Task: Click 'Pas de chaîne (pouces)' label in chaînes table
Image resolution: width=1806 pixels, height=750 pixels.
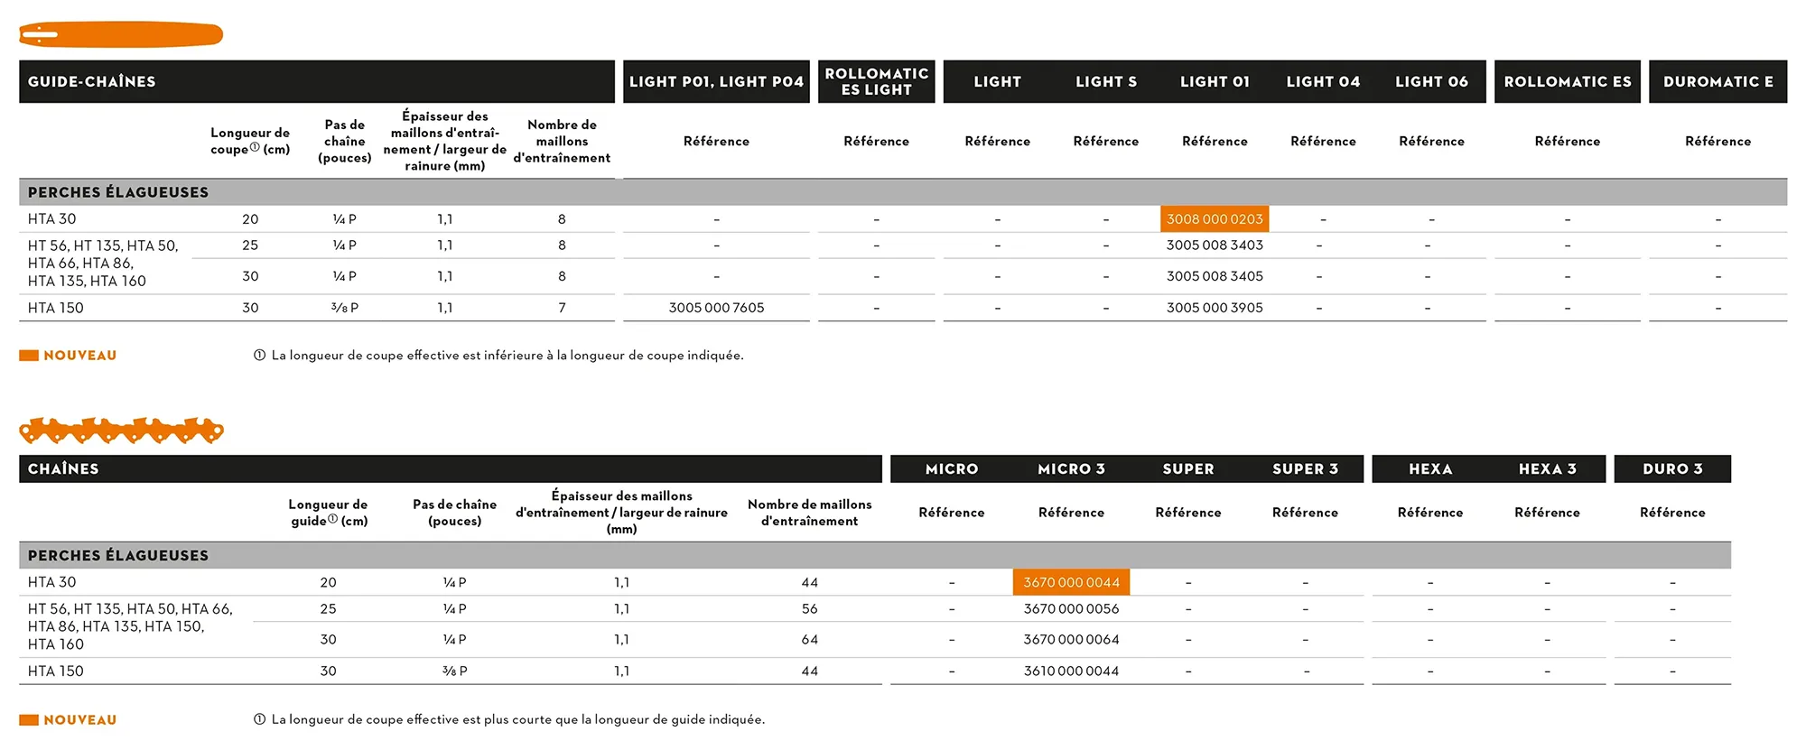Action: tap(455, 513)
